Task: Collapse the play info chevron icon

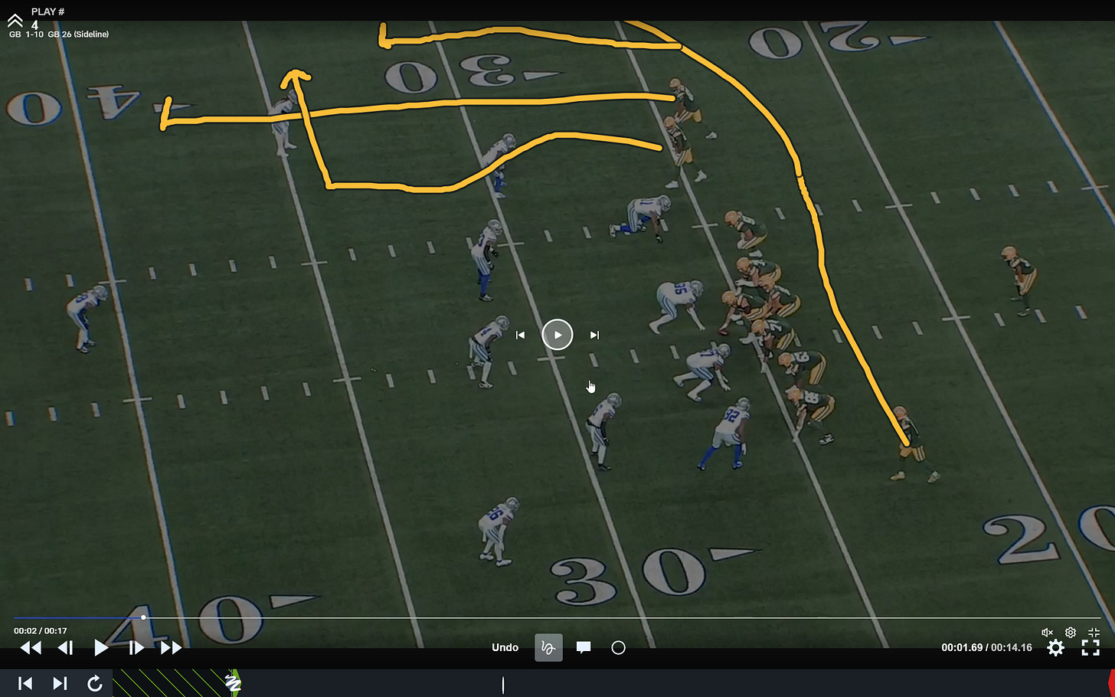Action: pyautogui.click(x=15, y=19)
